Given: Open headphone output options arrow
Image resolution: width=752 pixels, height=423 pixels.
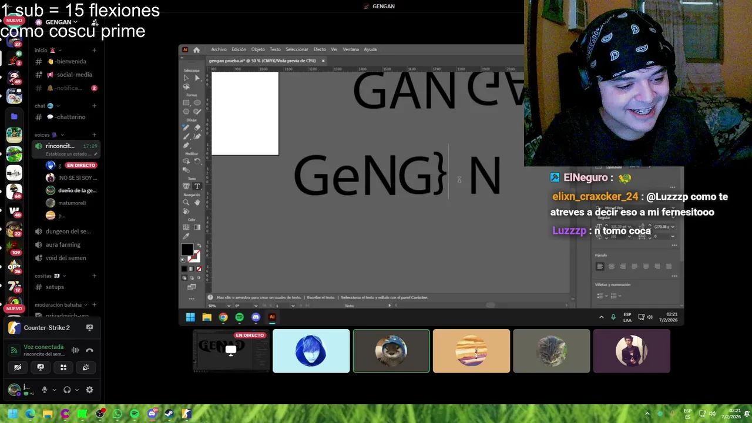Looking at the screenshot, I should (x=77, y=390).
